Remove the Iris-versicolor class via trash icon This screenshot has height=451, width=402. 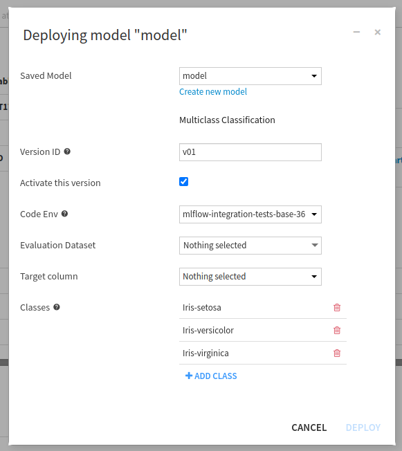tap(337, 330)
